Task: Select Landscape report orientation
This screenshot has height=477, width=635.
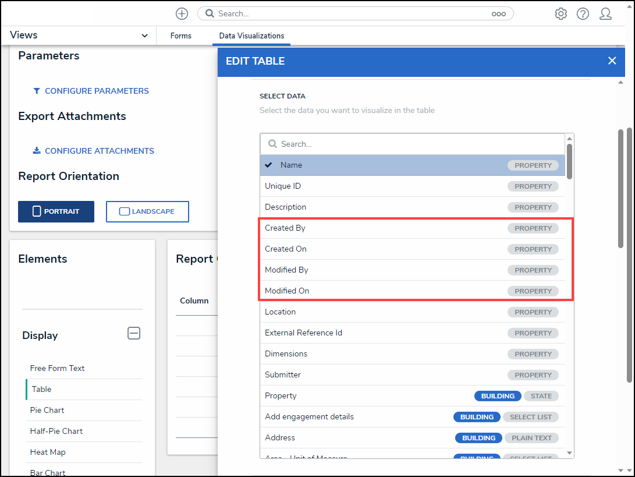Action: pos(147,211)
